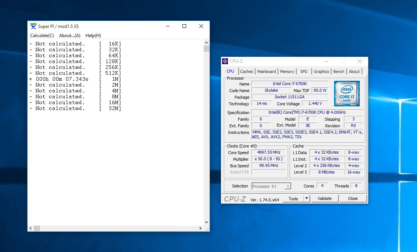Minimize the CPU-Z window
This screenshot has height=252, width=417.
[326, 61]
